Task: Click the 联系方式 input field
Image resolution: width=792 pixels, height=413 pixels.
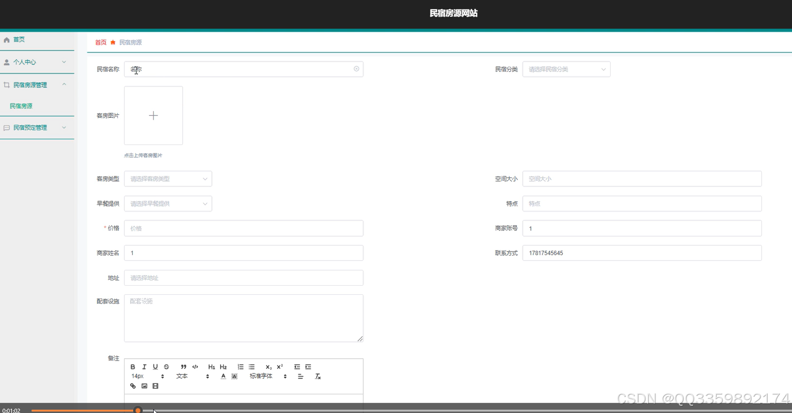Action: coord(642,253)
